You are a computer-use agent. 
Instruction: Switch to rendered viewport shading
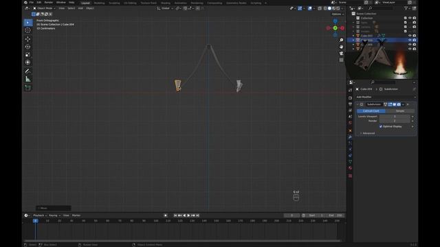coord(338,8)
